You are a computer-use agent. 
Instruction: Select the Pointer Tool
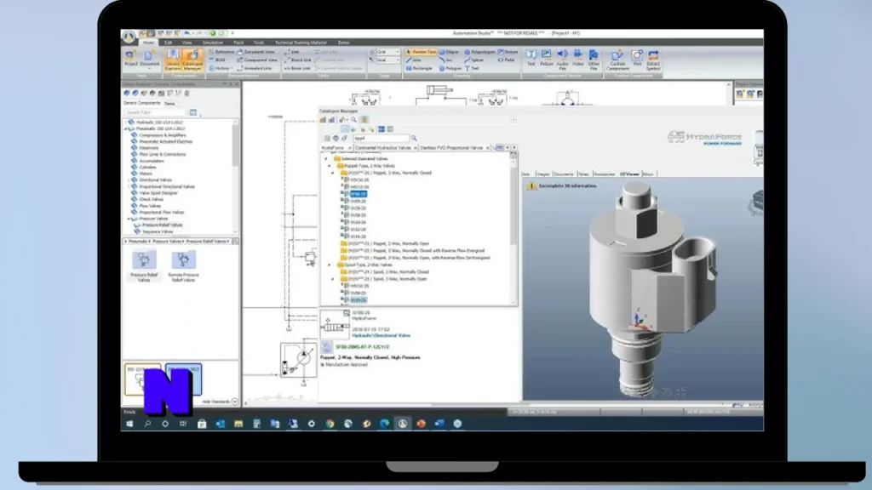point(421,52)
